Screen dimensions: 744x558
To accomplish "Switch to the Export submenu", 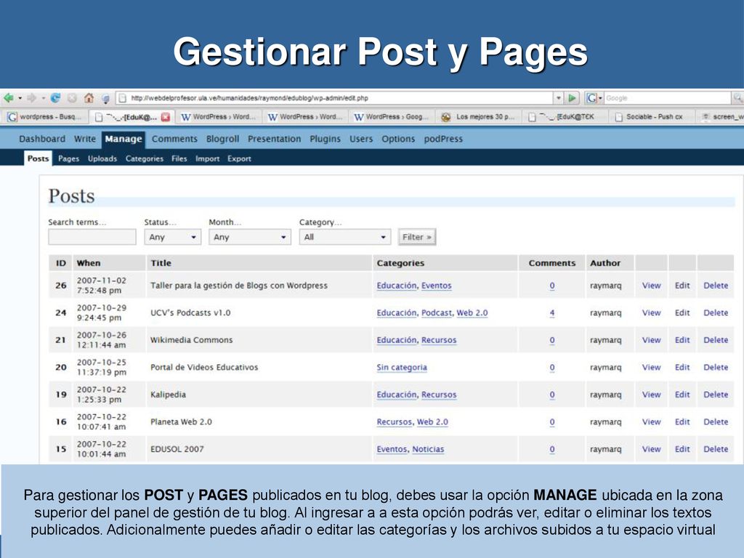I will pyautogui.click(x=239, y=158).
